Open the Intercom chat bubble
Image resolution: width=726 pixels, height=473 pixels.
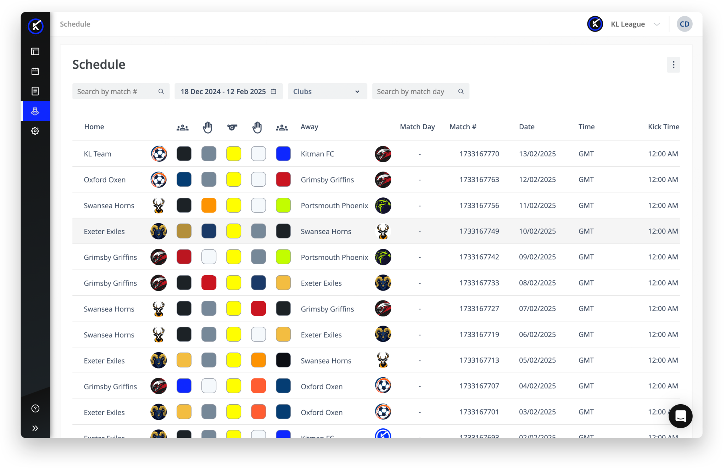click(680, 416)
